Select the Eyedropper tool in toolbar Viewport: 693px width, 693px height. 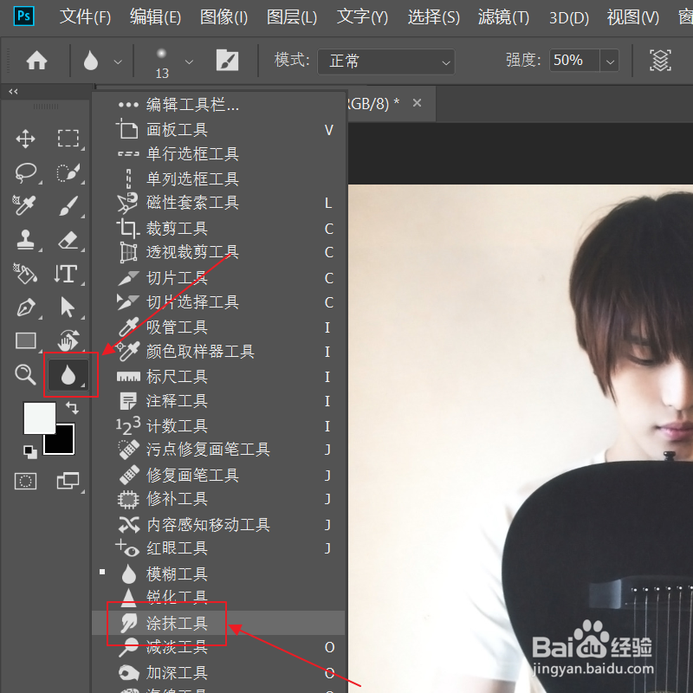tap(24, 205)
